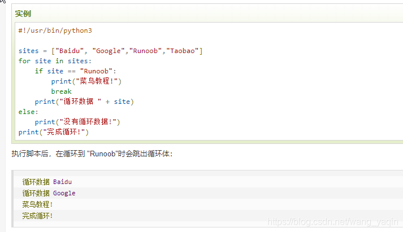Click output line 循环数据 Google
This screenshot has height=232, width=403.
point(49,193)
